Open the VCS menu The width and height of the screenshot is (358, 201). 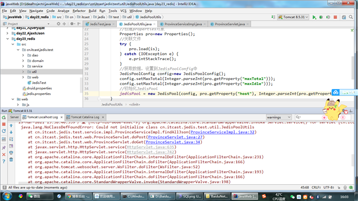point(123,10)
